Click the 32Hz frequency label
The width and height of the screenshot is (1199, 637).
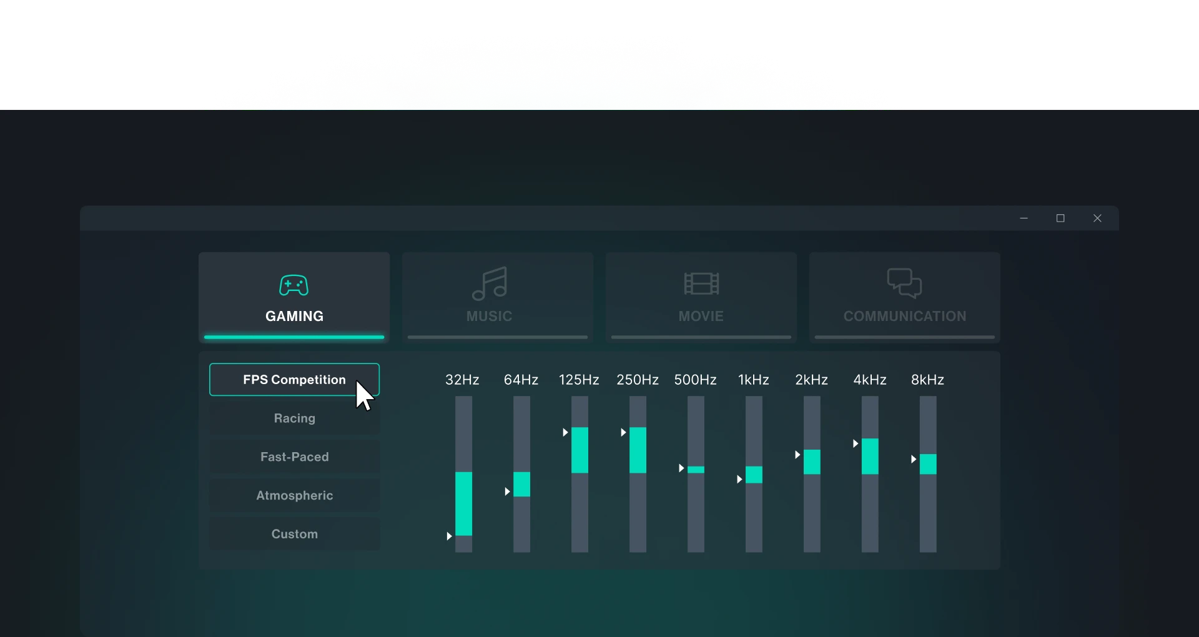tap(462, 380)
